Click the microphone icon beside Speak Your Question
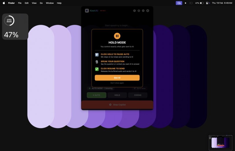Screen dimensions: 235x151 97,62
